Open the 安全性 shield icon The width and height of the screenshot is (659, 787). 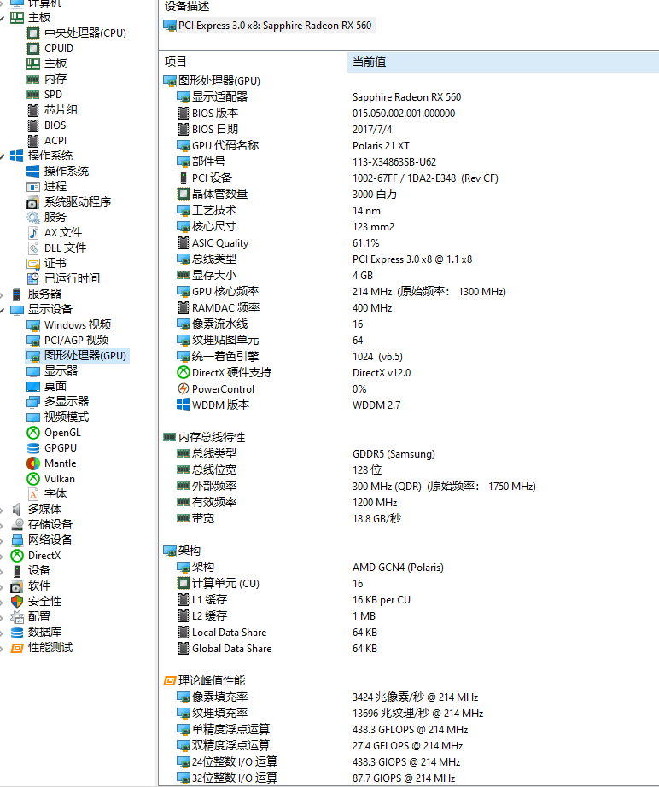click(x=17, y=601)
